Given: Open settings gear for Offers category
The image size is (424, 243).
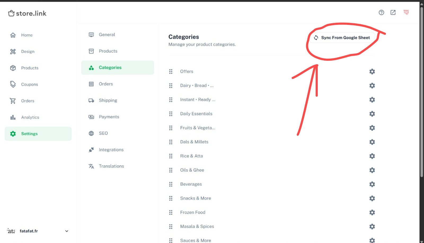Looking at the screenshot, I should click(372, 71).
